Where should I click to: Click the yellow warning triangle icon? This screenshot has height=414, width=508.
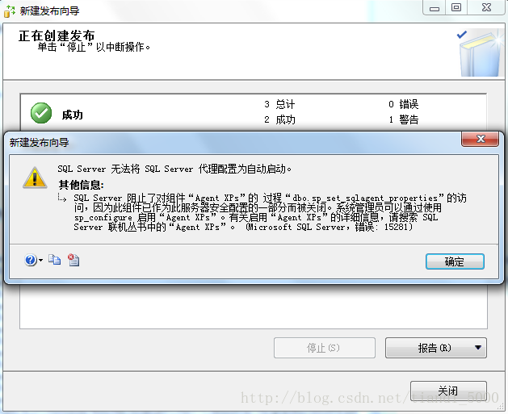click(x=35, y=178)
